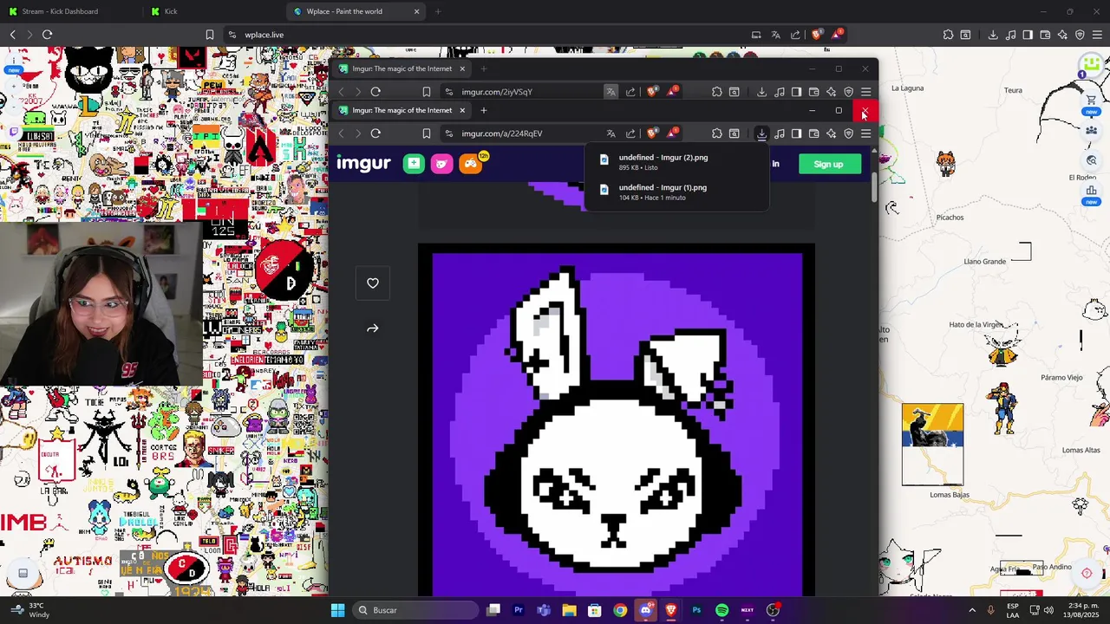Click the share arrow below the heart

tap(373, 328)
